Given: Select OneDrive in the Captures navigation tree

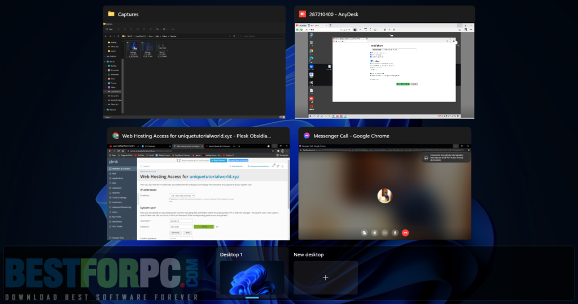Looking at the screenshot, I should (x=111, y=56).
